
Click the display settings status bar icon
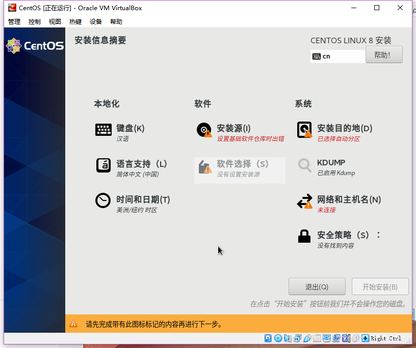327,338
